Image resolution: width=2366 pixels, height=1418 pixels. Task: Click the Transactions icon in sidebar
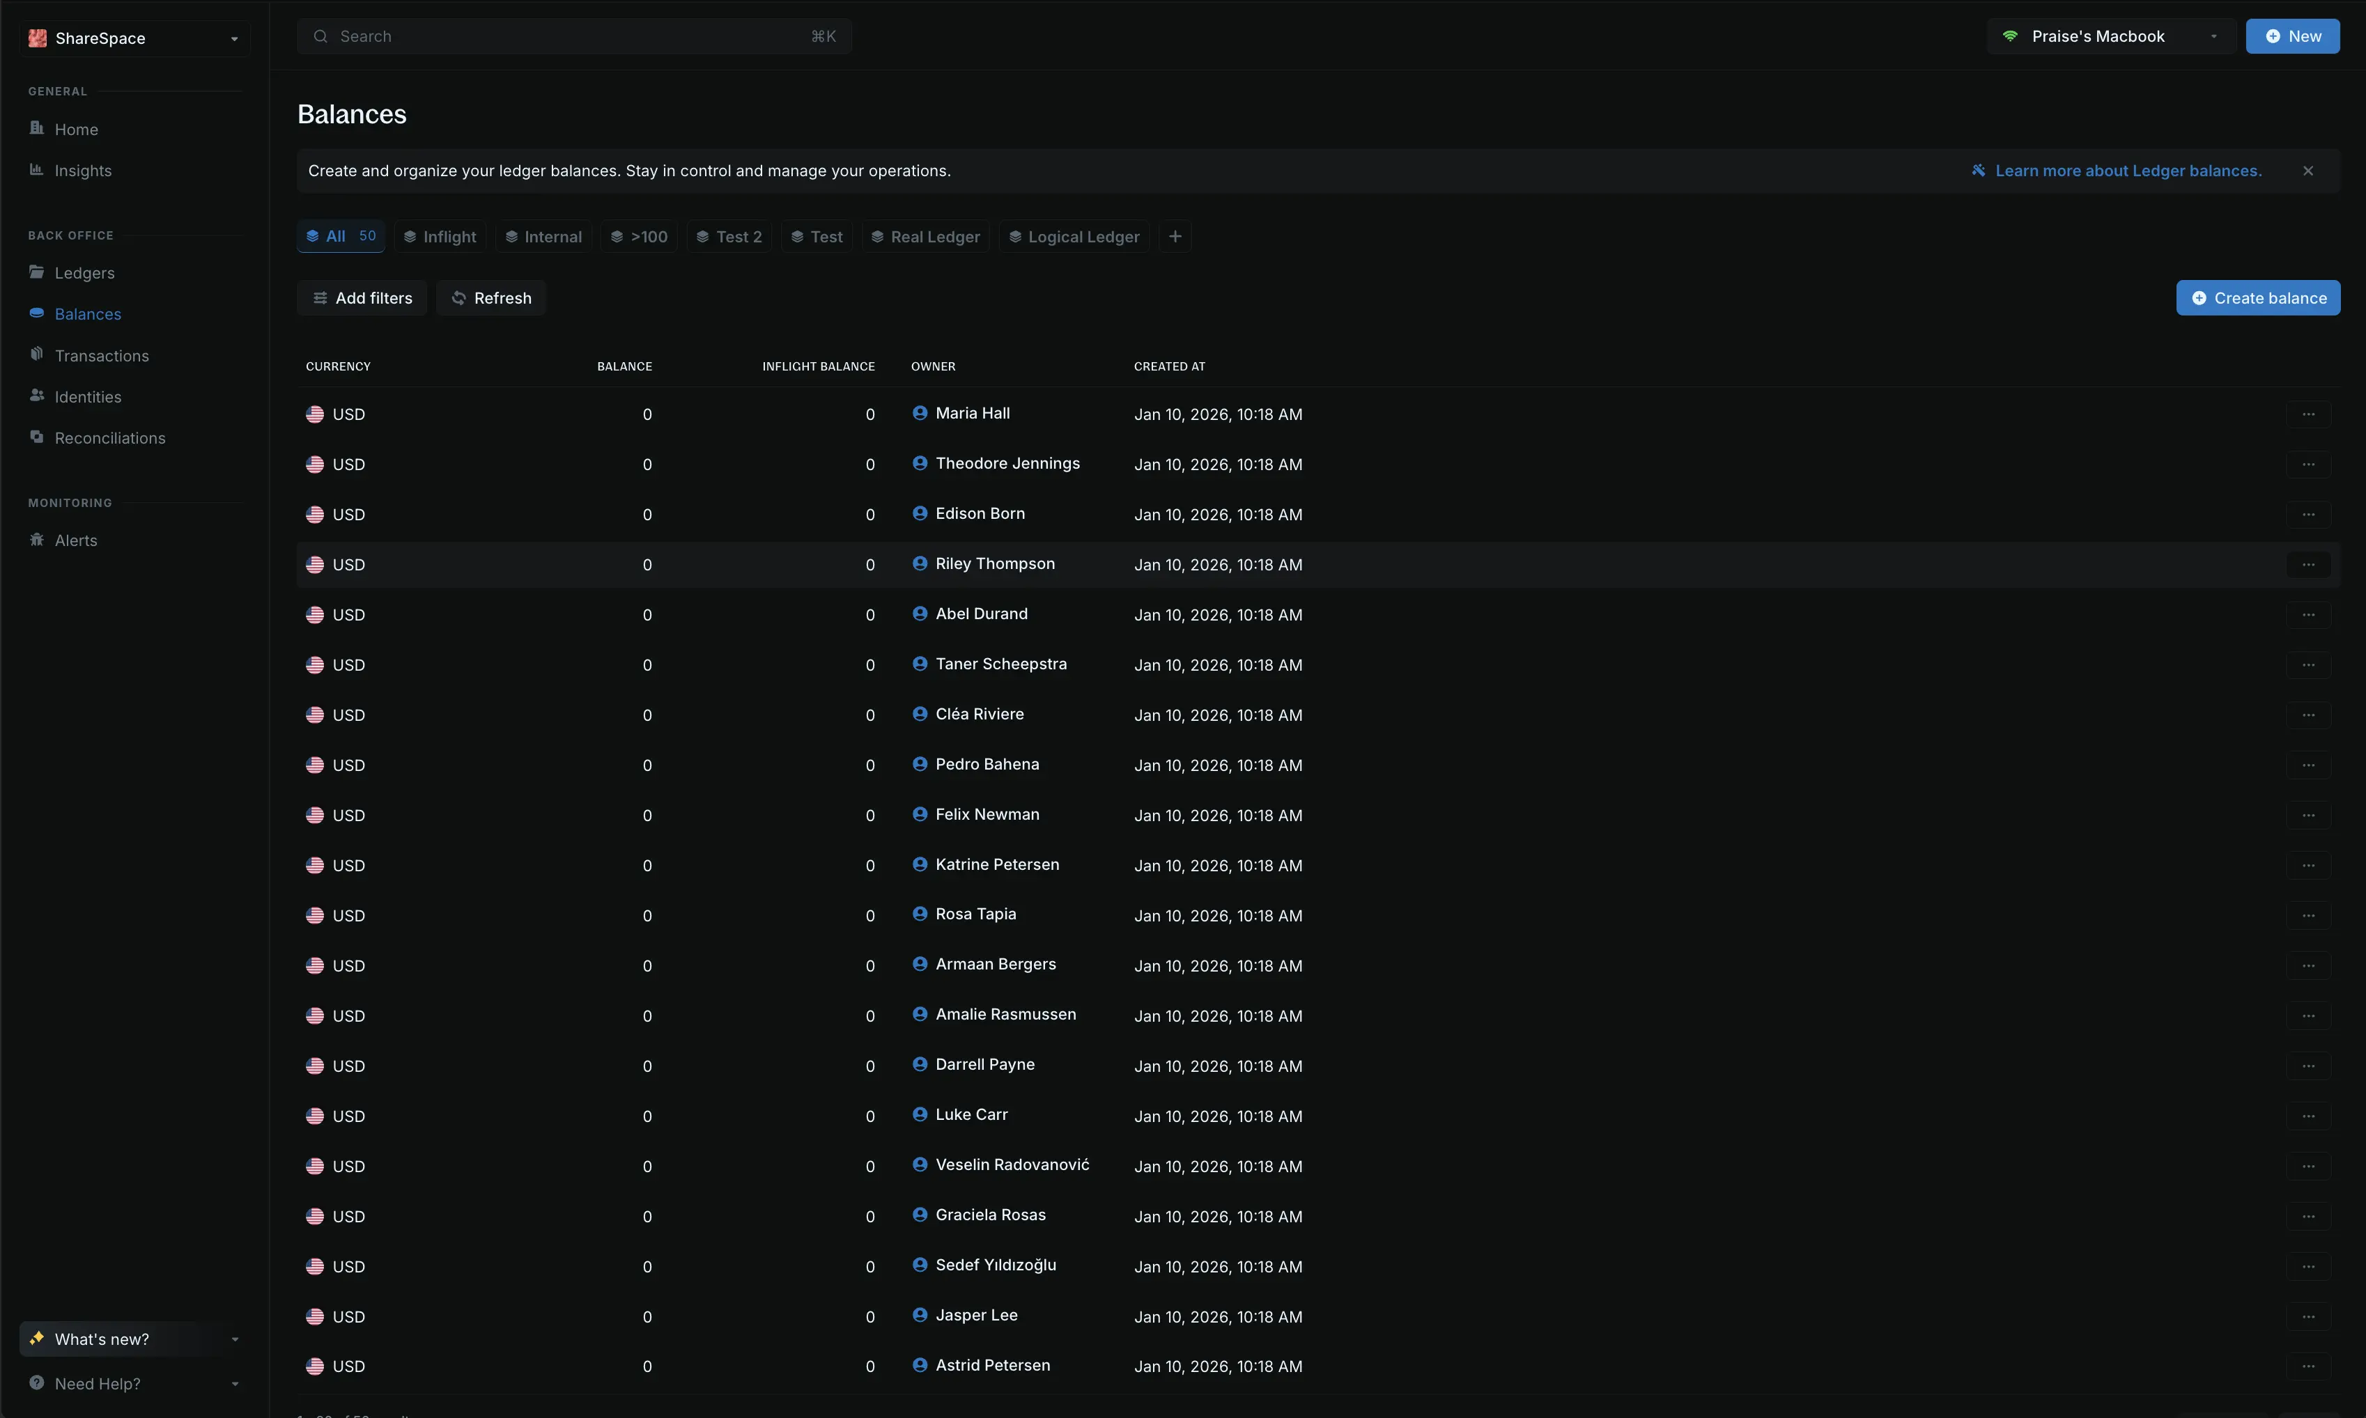point(36,354)
